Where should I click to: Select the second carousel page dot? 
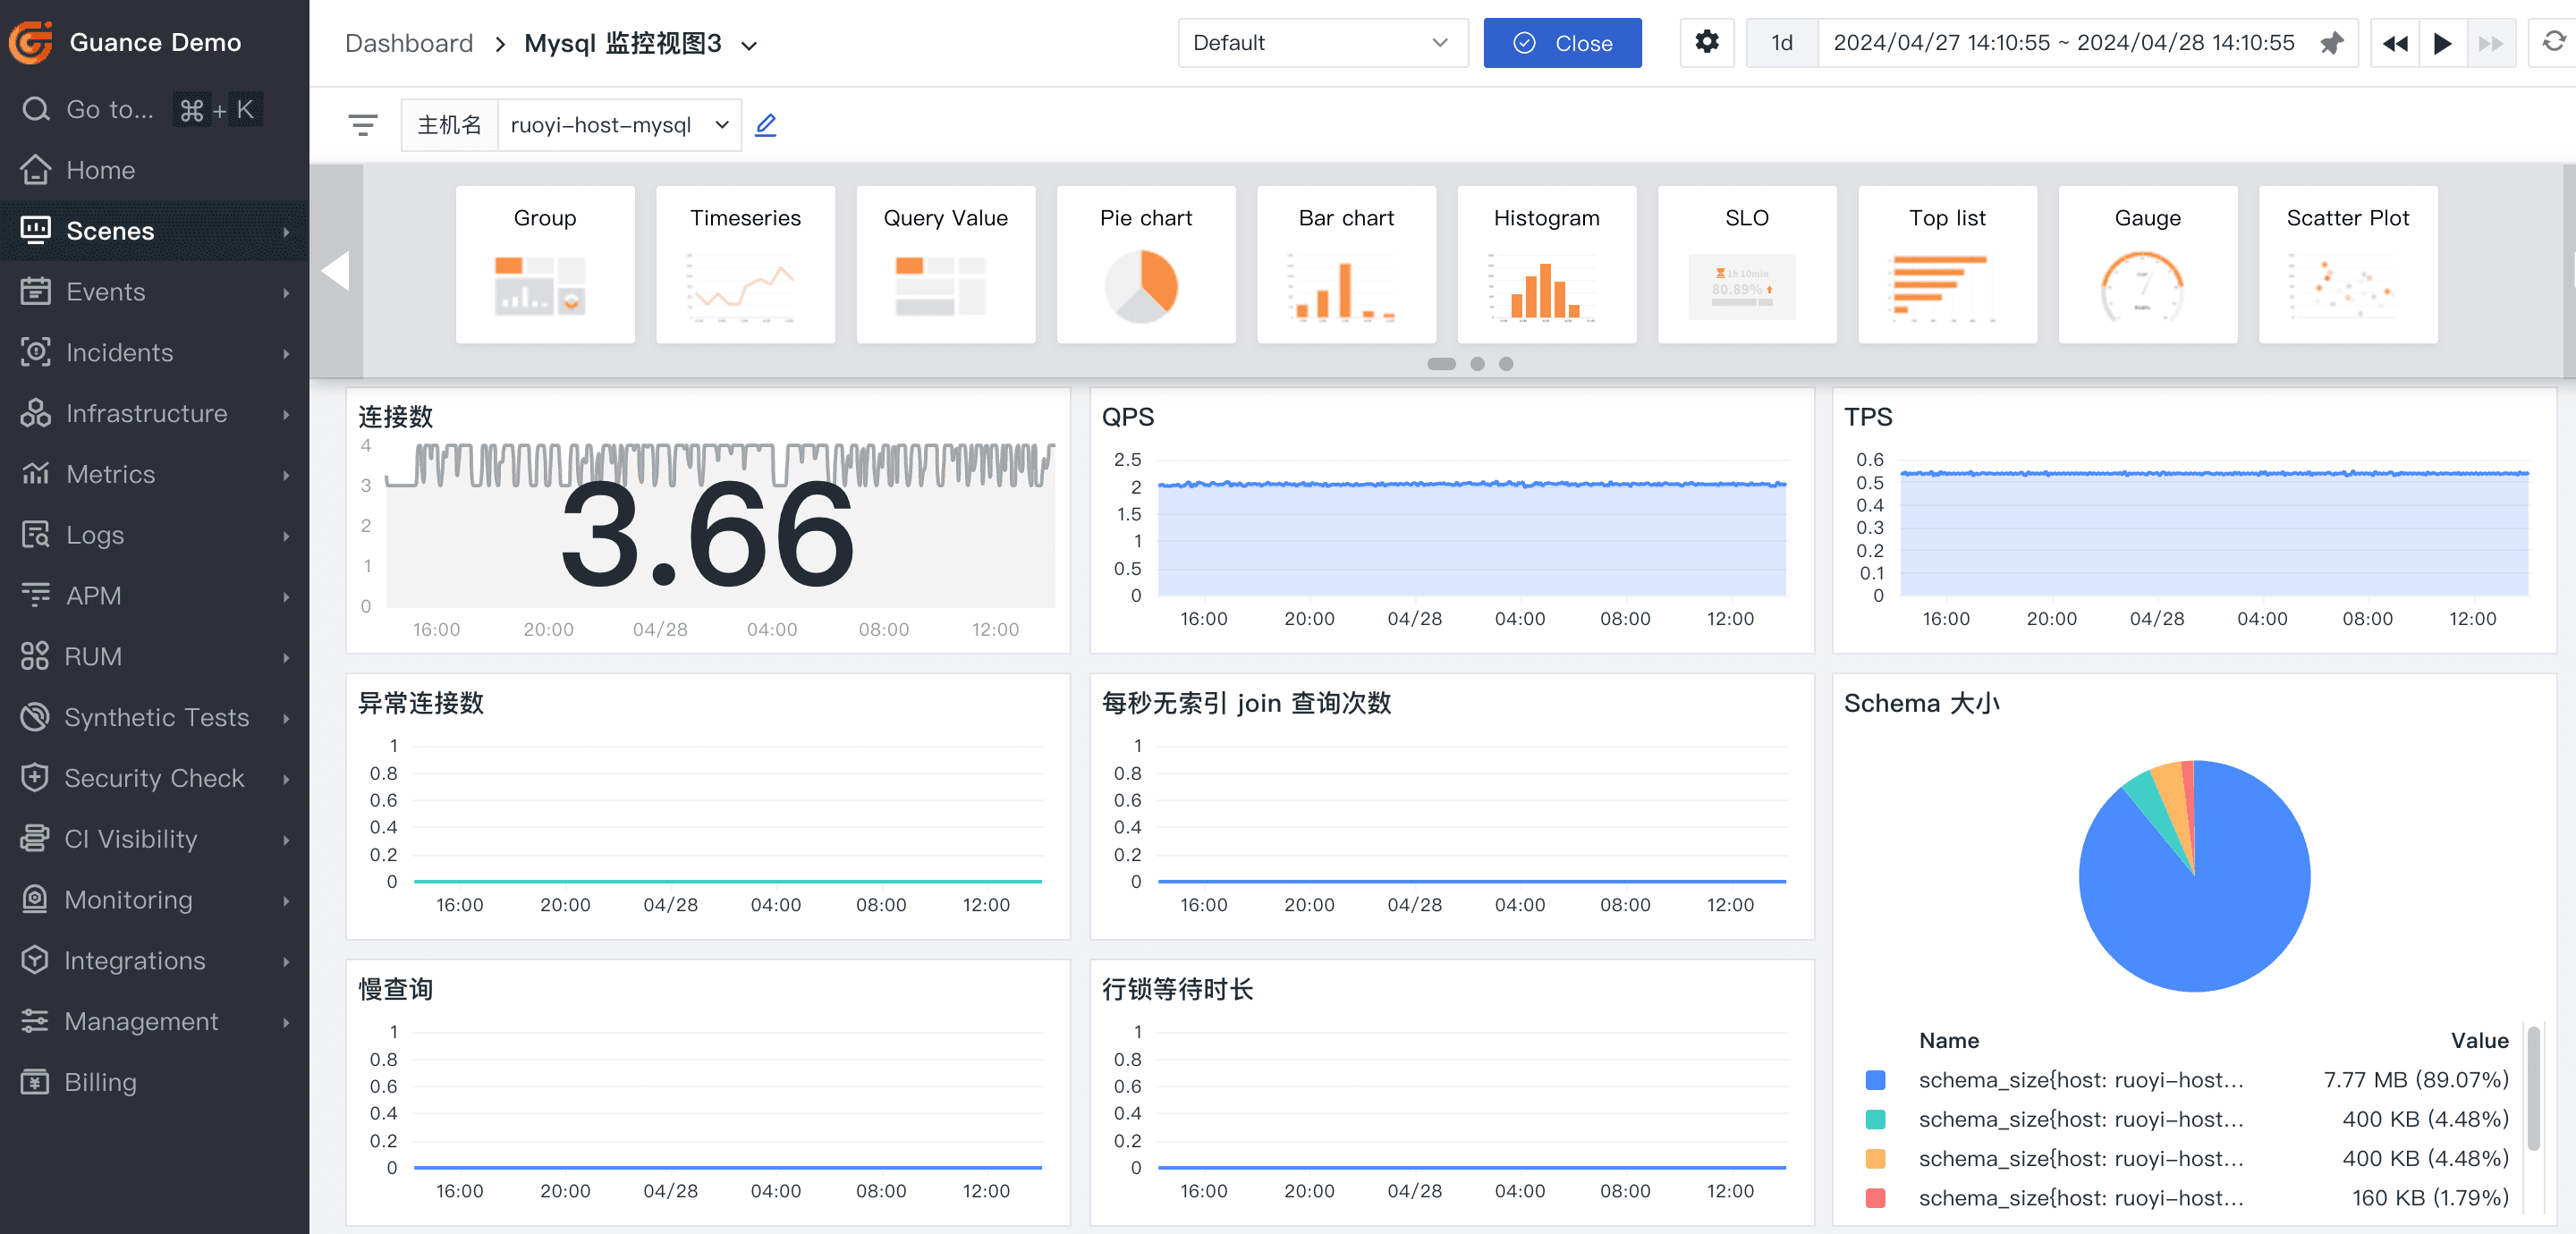coord(1476,364)
